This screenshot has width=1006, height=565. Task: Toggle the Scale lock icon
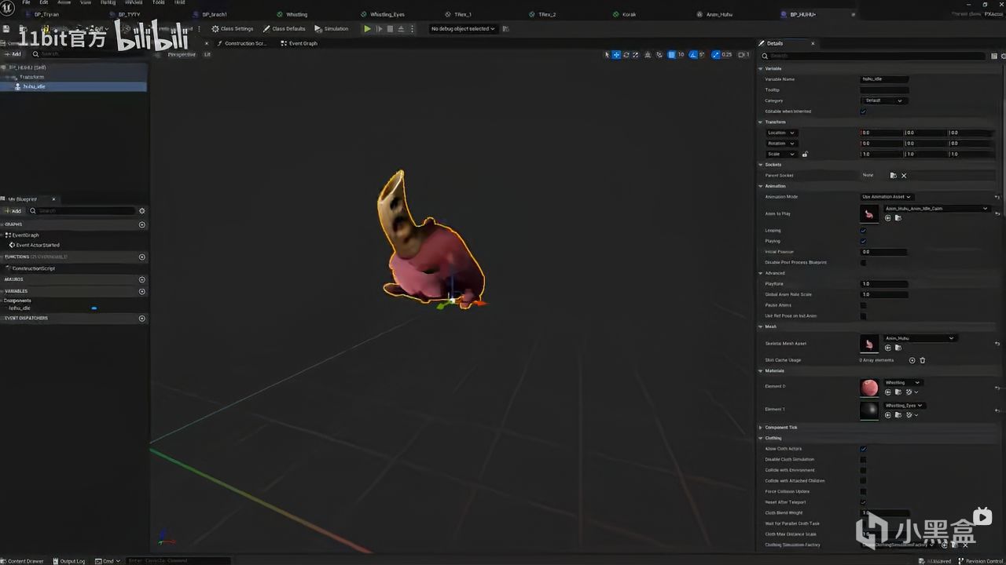(x=805, y=155)
